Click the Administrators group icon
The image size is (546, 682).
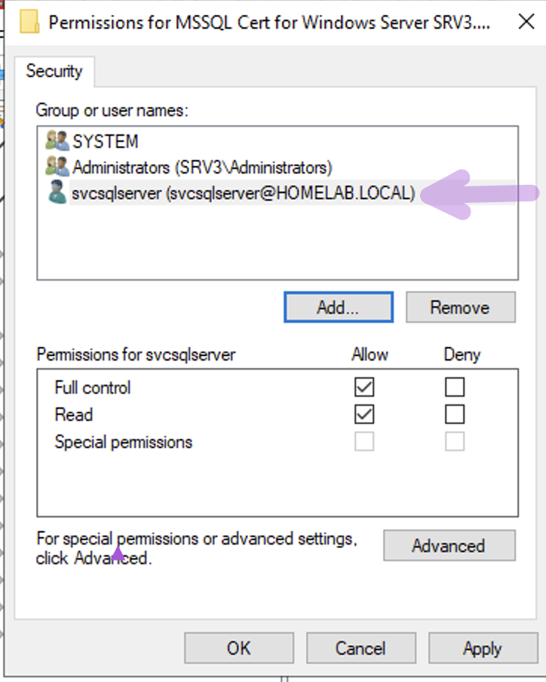pos(57,167)
